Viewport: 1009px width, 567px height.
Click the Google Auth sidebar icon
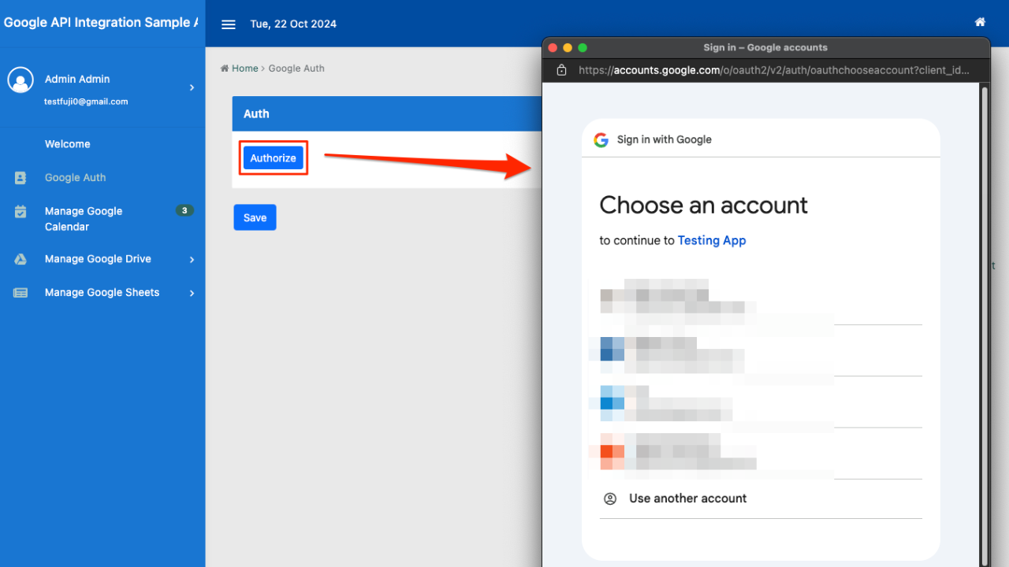point(20,178)
